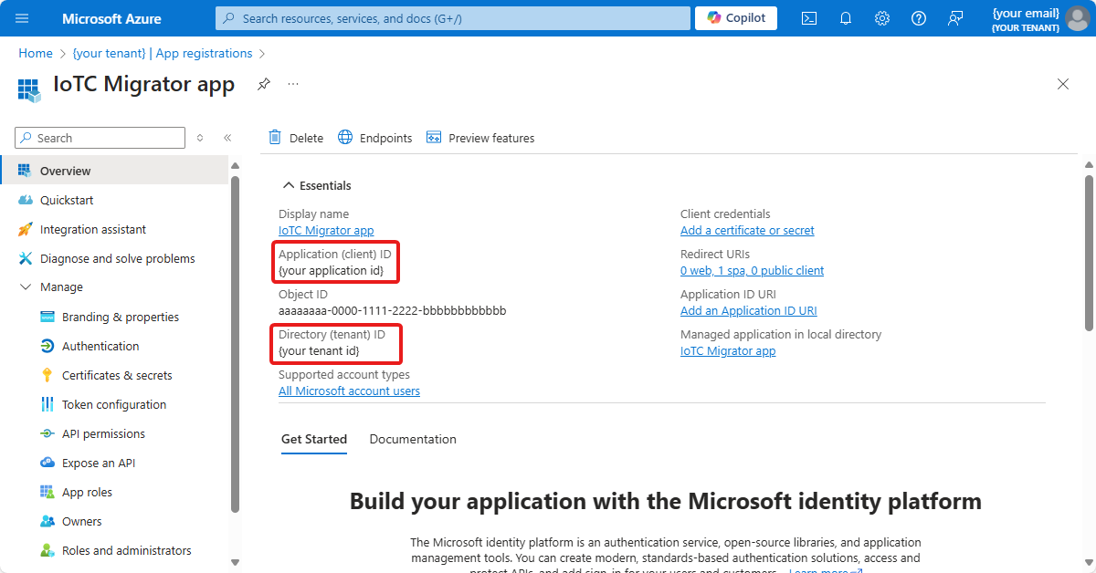Screen dimensions: 1096x573
Task: View notifications via the bell icon
Action: (845, 17)
